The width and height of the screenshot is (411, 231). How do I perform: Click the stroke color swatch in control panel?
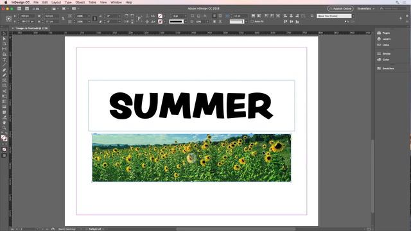[160, 21]
